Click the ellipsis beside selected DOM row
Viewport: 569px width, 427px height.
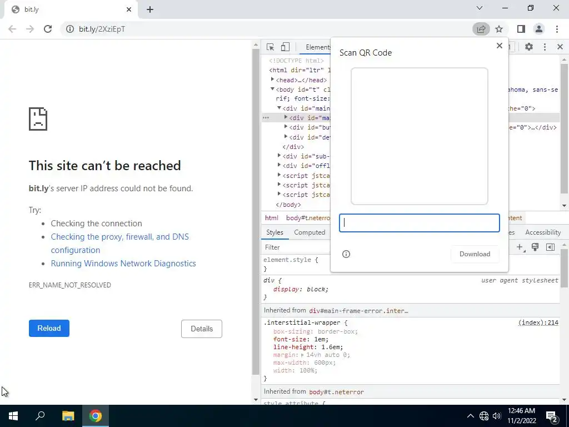click(266, 118)
